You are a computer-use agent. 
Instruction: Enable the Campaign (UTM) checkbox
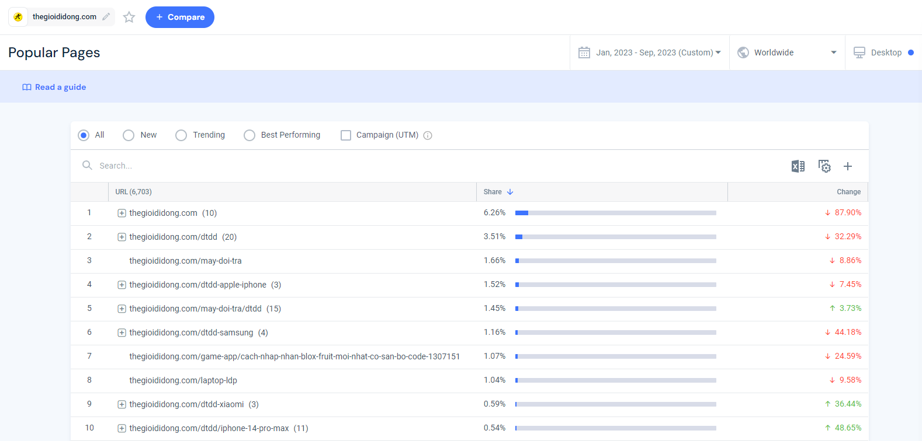(346, 135)
